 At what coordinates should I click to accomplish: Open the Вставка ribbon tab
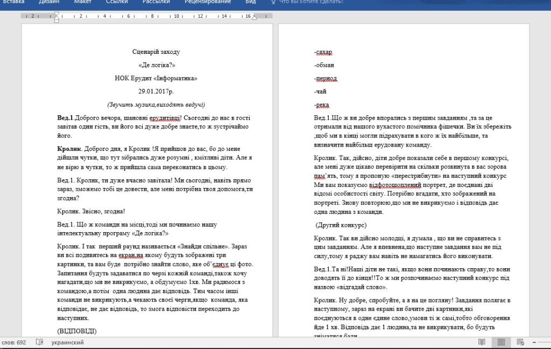click(x=13, y=2)
